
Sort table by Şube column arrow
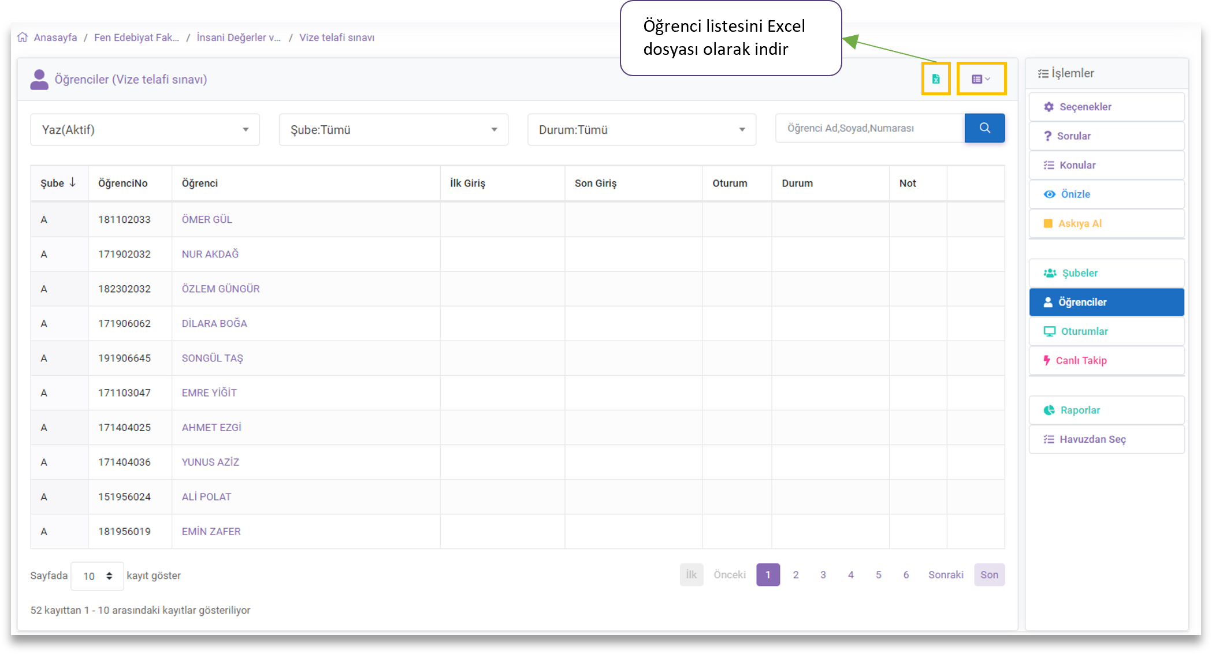[x=73, y=182]
